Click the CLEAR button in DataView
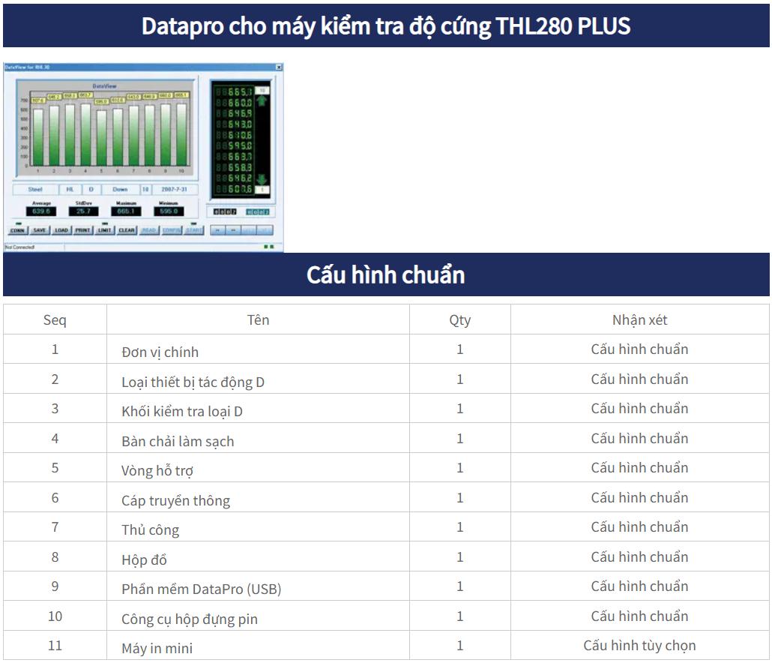The width and height of the screenshot is (772, 663). (x=127, y=230)
